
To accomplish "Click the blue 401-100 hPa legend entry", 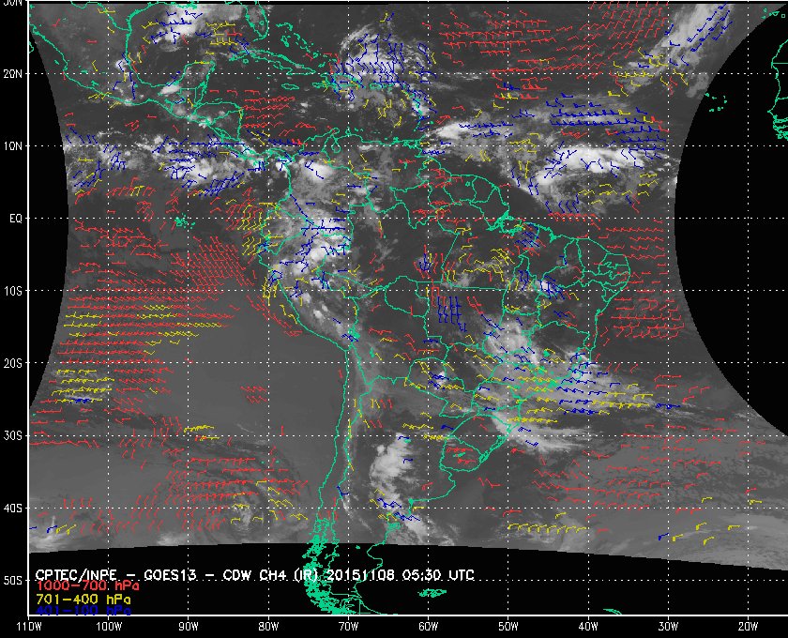I will 83,610.
